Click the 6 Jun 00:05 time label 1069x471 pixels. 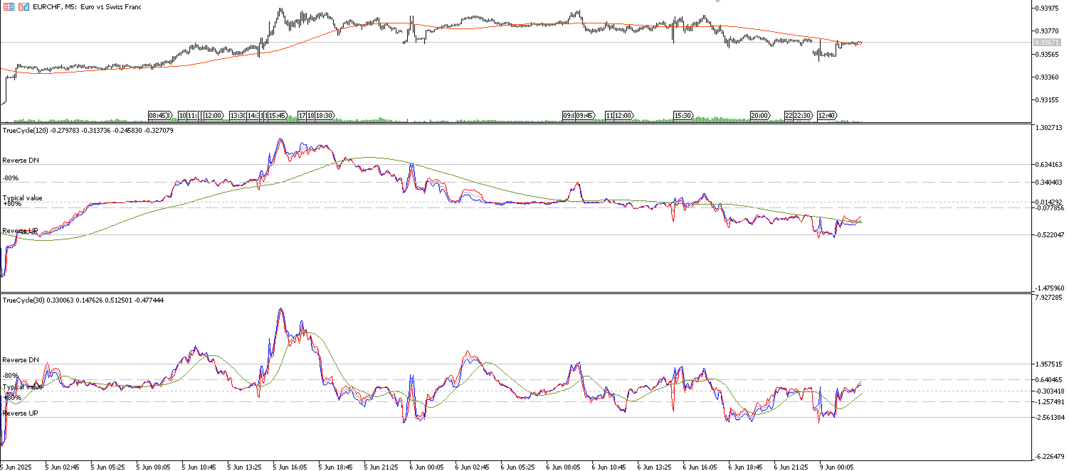[427, 467]
